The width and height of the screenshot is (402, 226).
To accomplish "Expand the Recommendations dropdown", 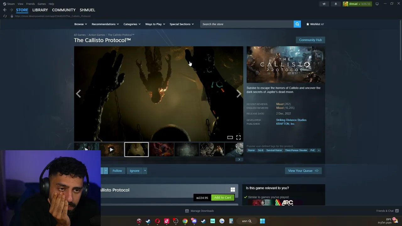I will click(105, 24).
